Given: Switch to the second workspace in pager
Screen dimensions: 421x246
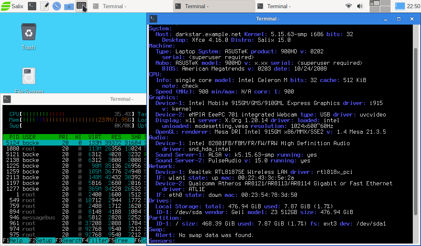Looking at the screenshot, I should 386,3.
